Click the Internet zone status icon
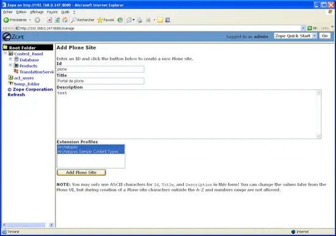This screenshot has width=336, height=236. (293, 232)
